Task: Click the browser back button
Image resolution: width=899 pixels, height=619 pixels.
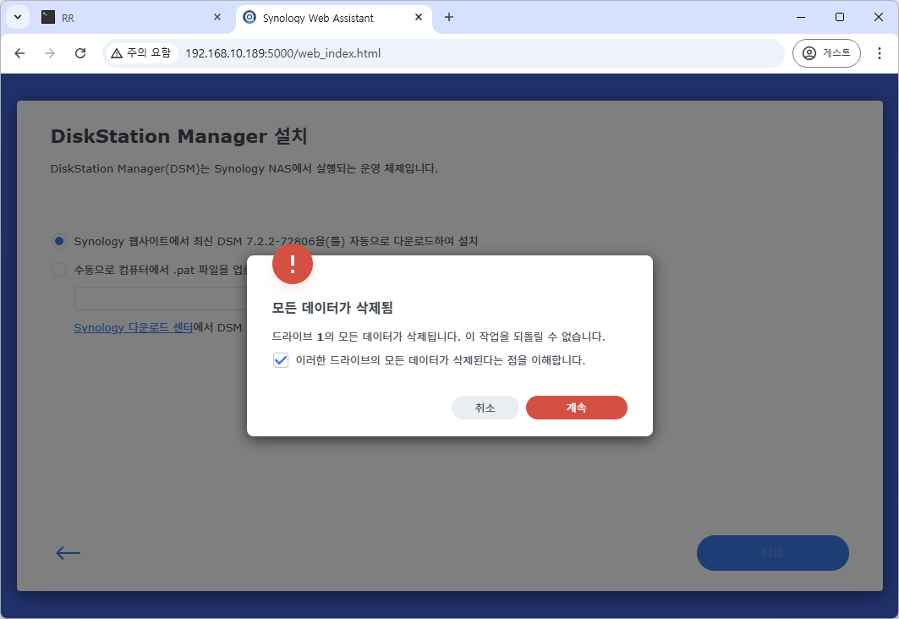Action: click(19, 53)
